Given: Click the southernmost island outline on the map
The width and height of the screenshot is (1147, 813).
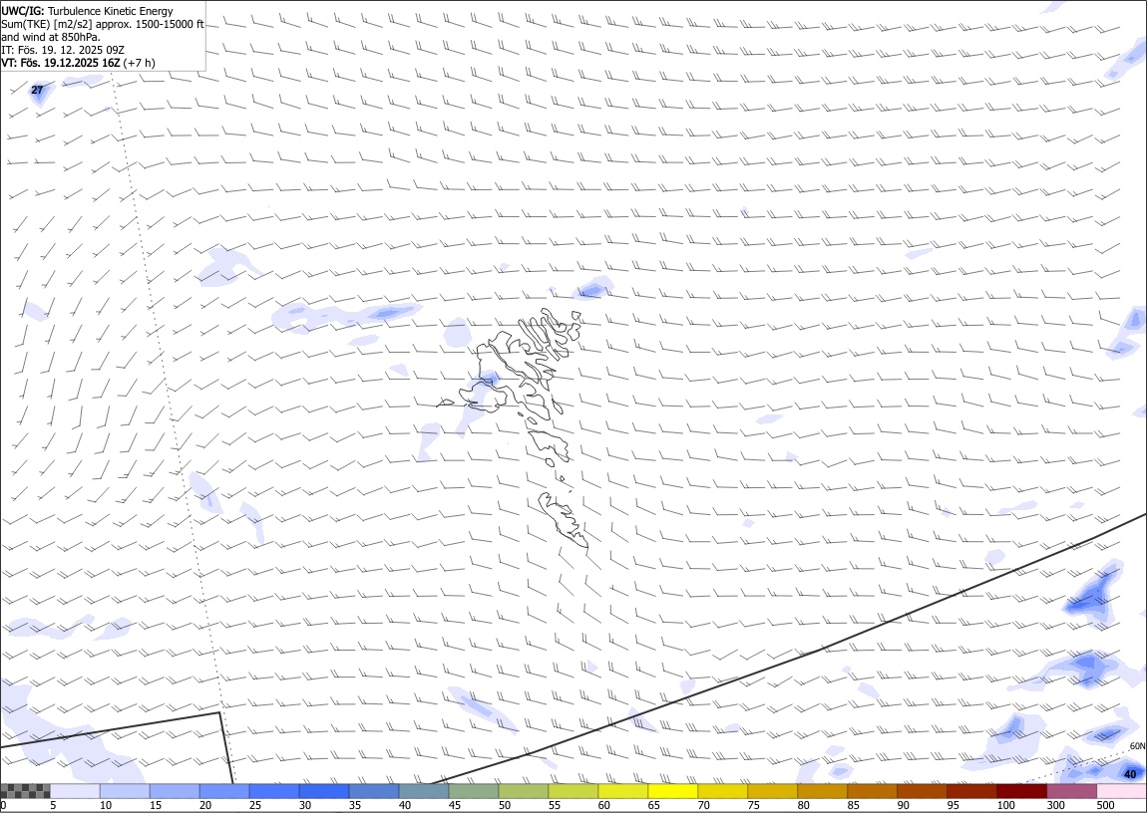Looking at the screenshot, I should (563, 519).
